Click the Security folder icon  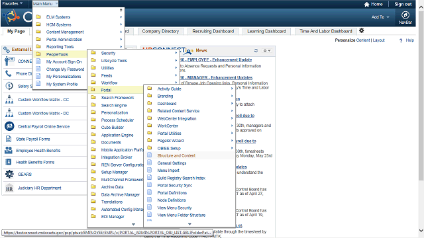coord(93,53)
